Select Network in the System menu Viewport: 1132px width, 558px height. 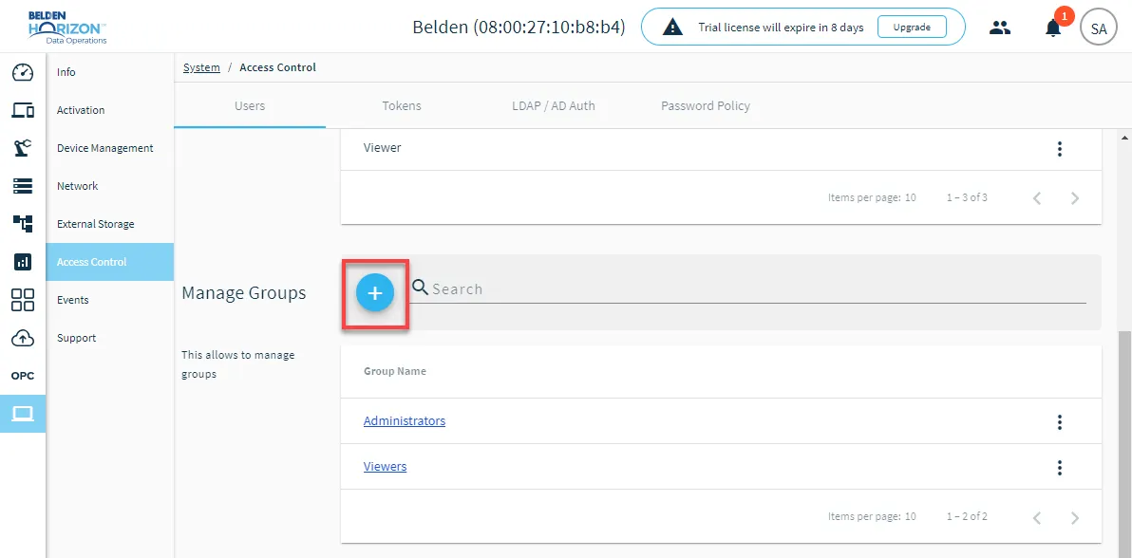110,186
